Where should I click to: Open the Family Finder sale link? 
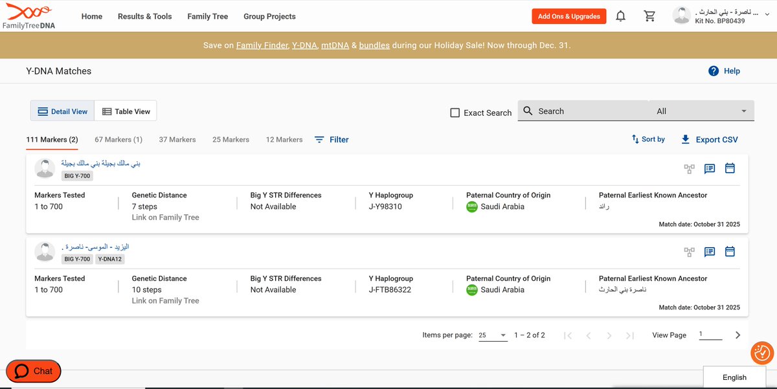point(262,45)
